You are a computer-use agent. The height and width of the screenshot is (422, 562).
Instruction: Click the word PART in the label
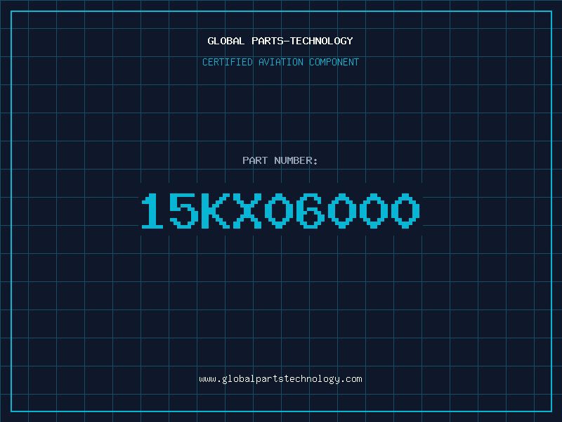pos(255,160)
